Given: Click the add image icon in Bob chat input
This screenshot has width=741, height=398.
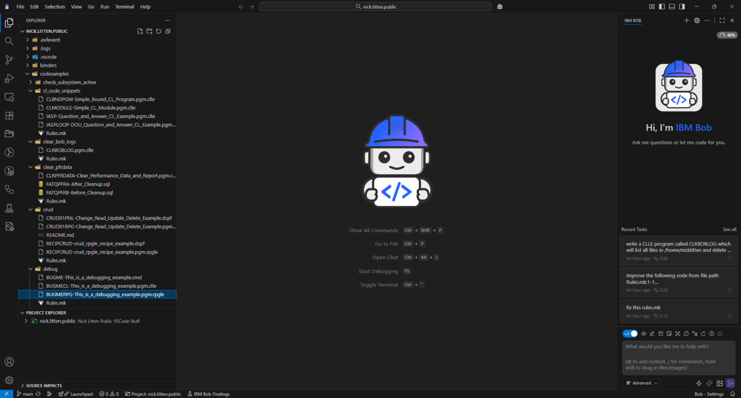Looking at the screenshot, I should click(720, 383).
